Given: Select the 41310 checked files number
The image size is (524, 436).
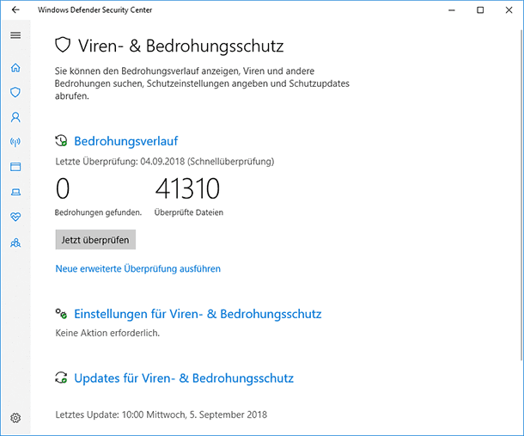Looking at the screenshot, I should coord(187,188).
